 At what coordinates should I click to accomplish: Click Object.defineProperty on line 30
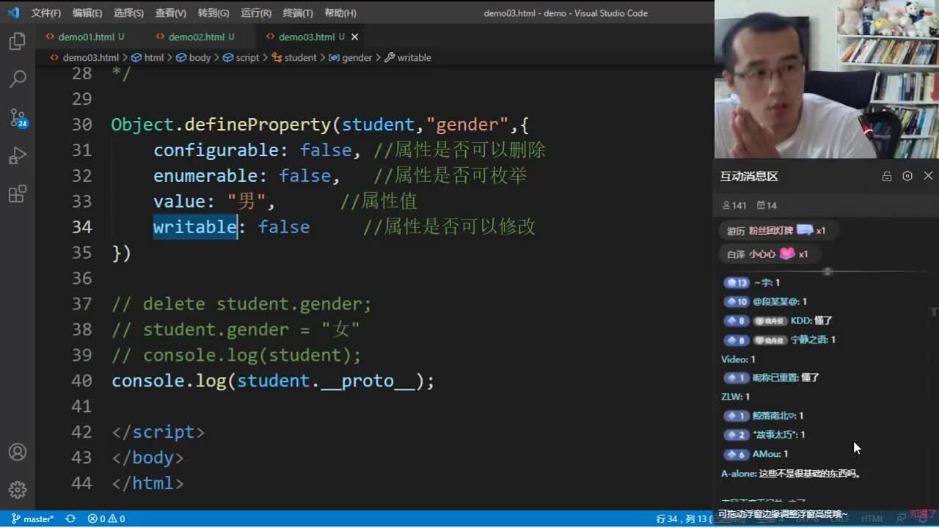pos(221,125)
